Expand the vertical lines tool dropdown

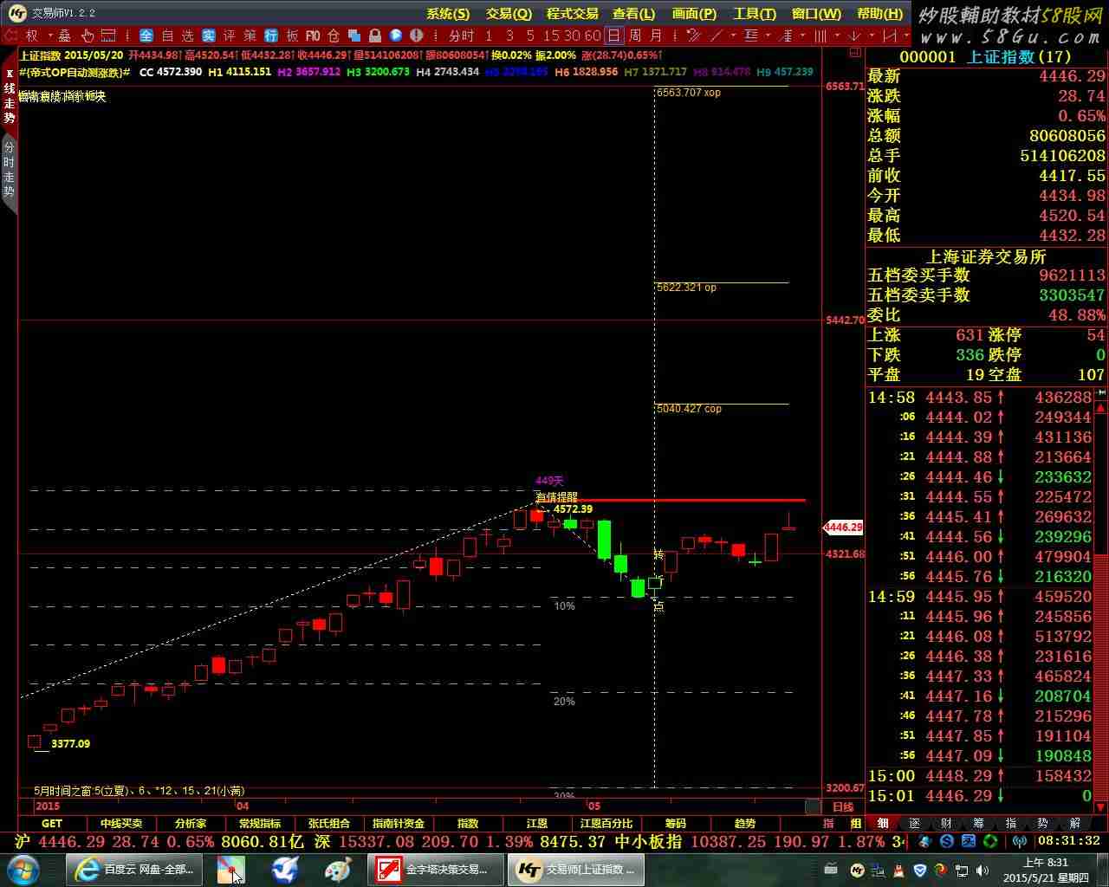coord(837,36)
